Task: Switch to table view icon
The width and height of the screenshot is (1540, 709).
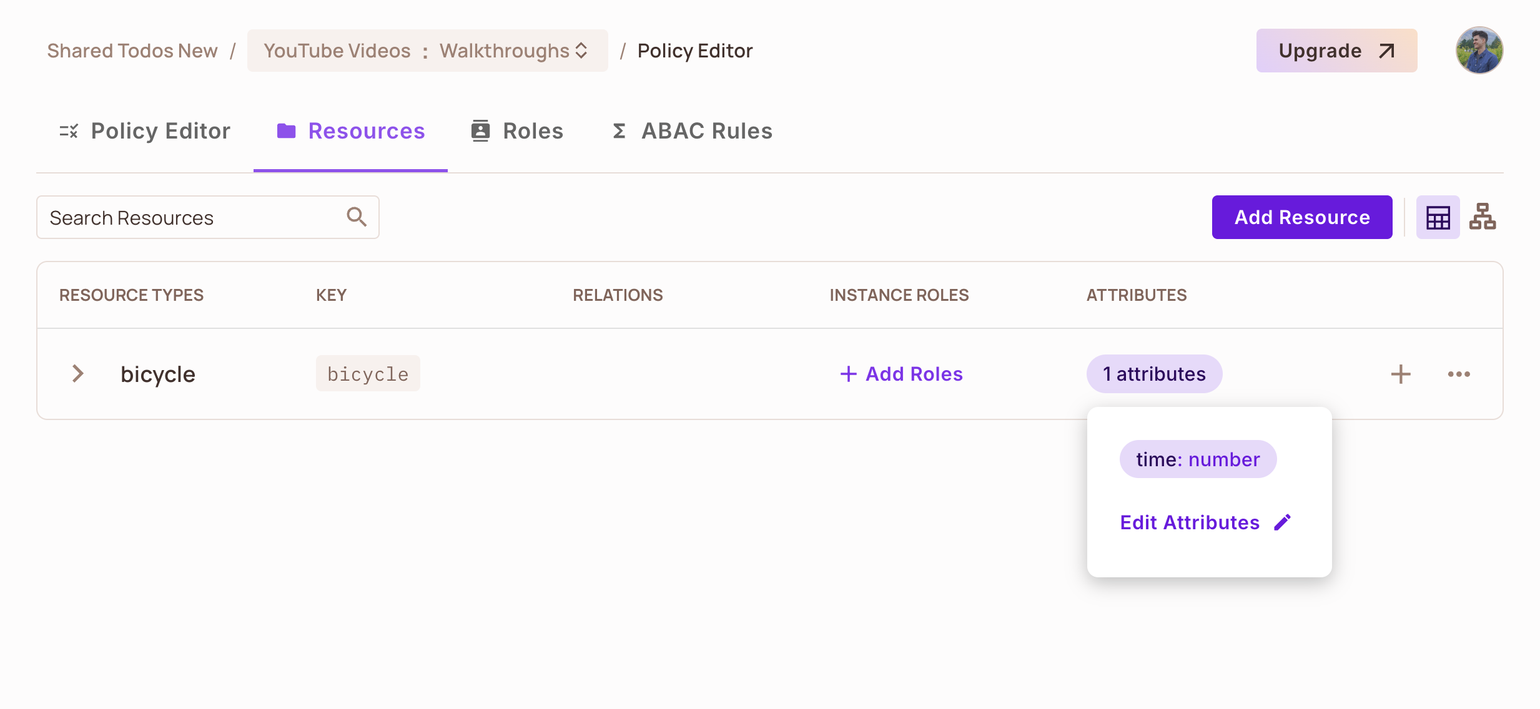Action: point(1438,217)
